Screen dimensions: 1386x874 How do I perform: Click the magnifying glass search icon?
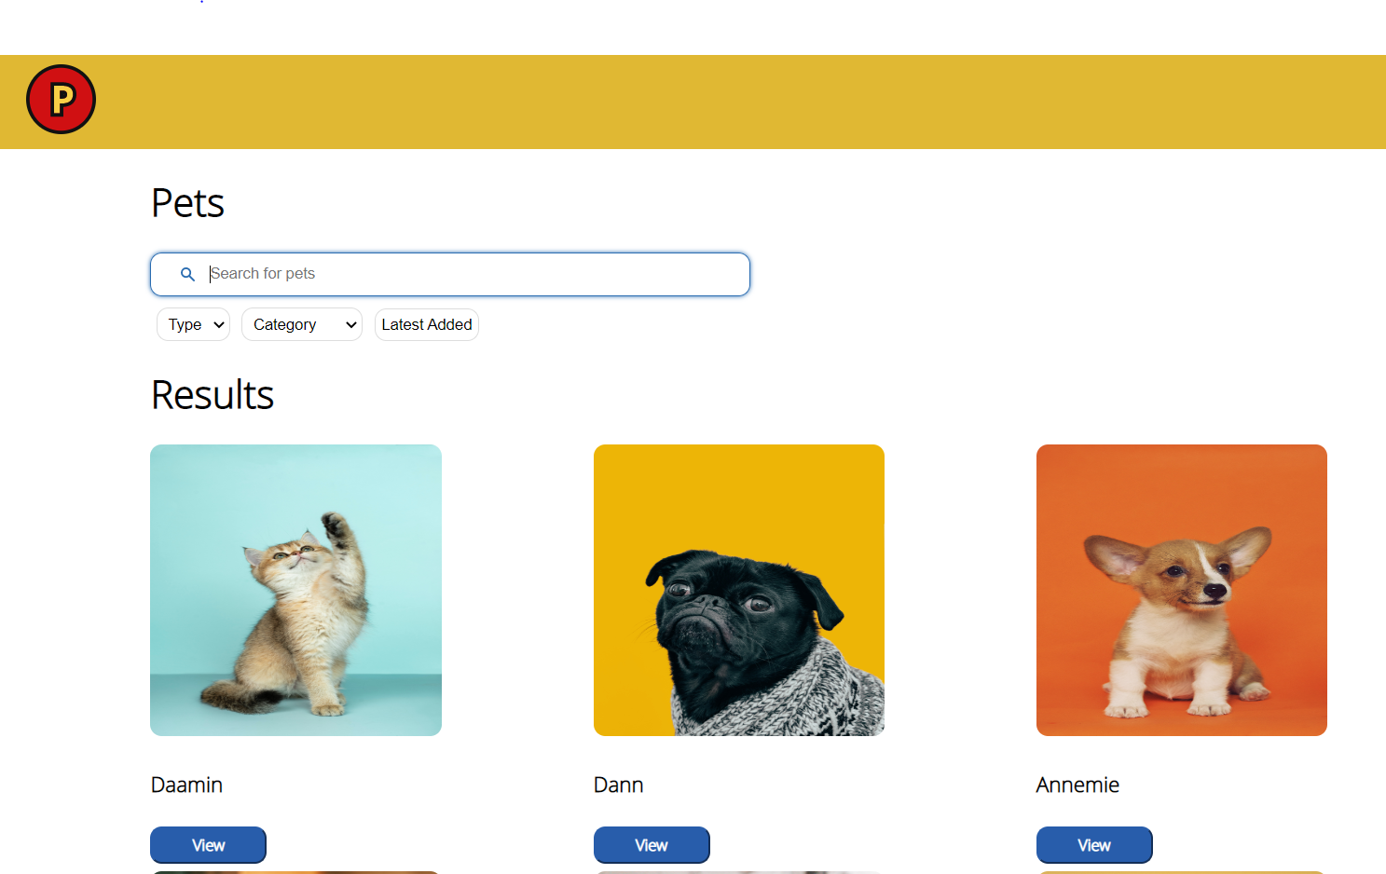click(187, 274)
